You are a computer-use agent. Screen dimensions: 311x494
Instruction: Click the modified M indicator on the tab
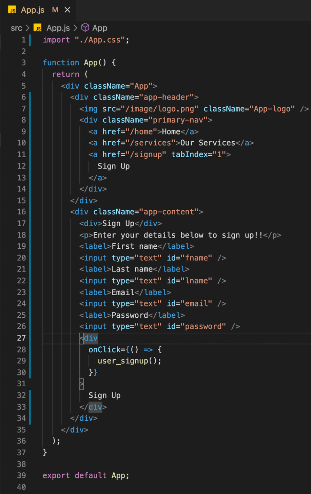(55, 10)
